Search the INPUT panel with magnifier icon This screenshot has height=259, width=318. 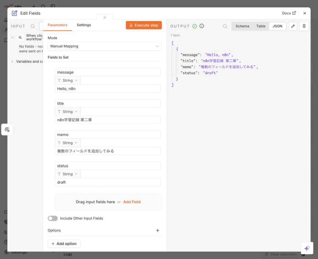click(33, 26)
